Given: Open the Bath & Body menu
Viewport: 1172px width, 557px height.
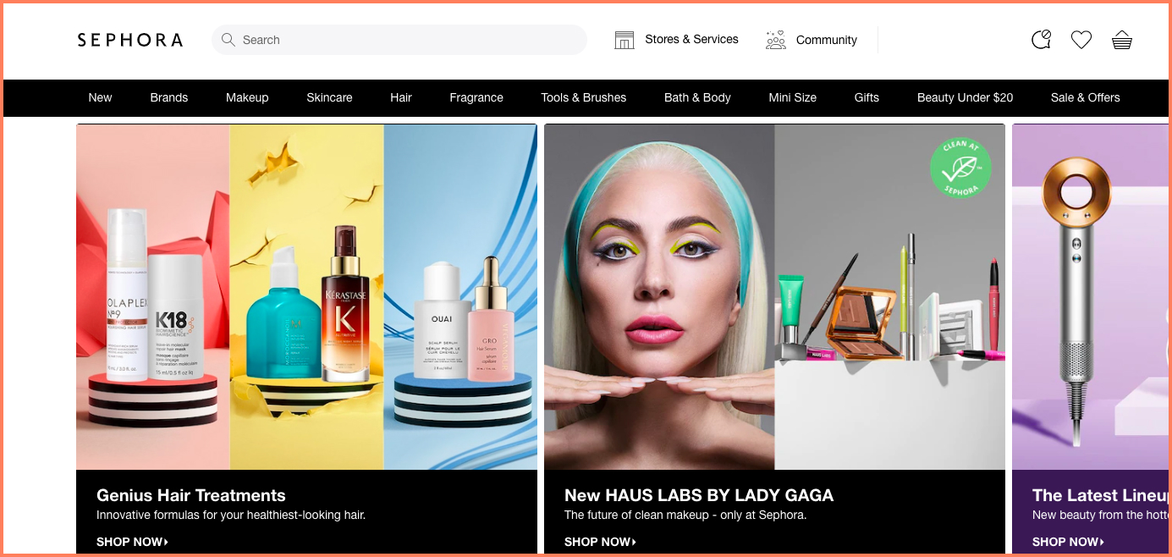Looking at the screenshot, I should [697, 97].
